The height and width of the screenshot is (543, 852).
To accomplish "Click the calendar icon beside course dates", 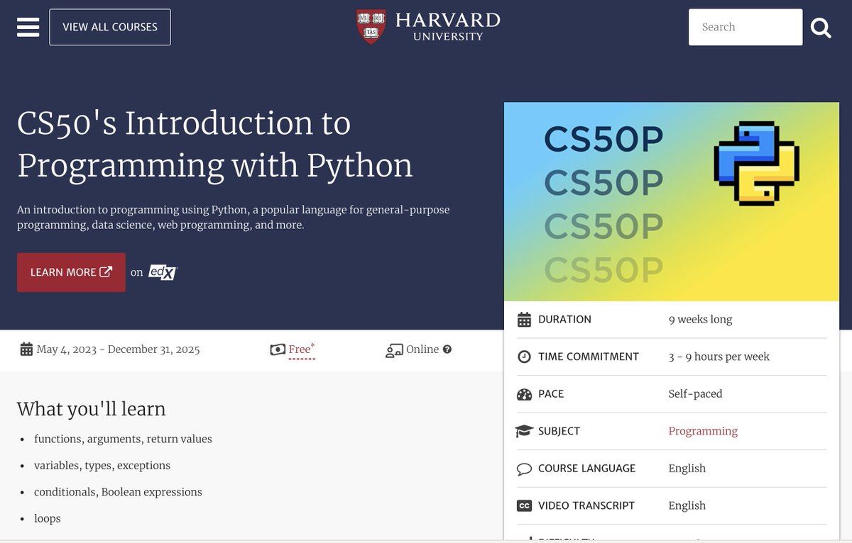I will point(26,349).
